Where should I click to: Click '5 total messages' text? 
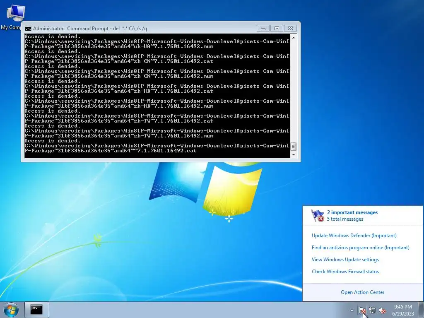[x=345, y=219]
